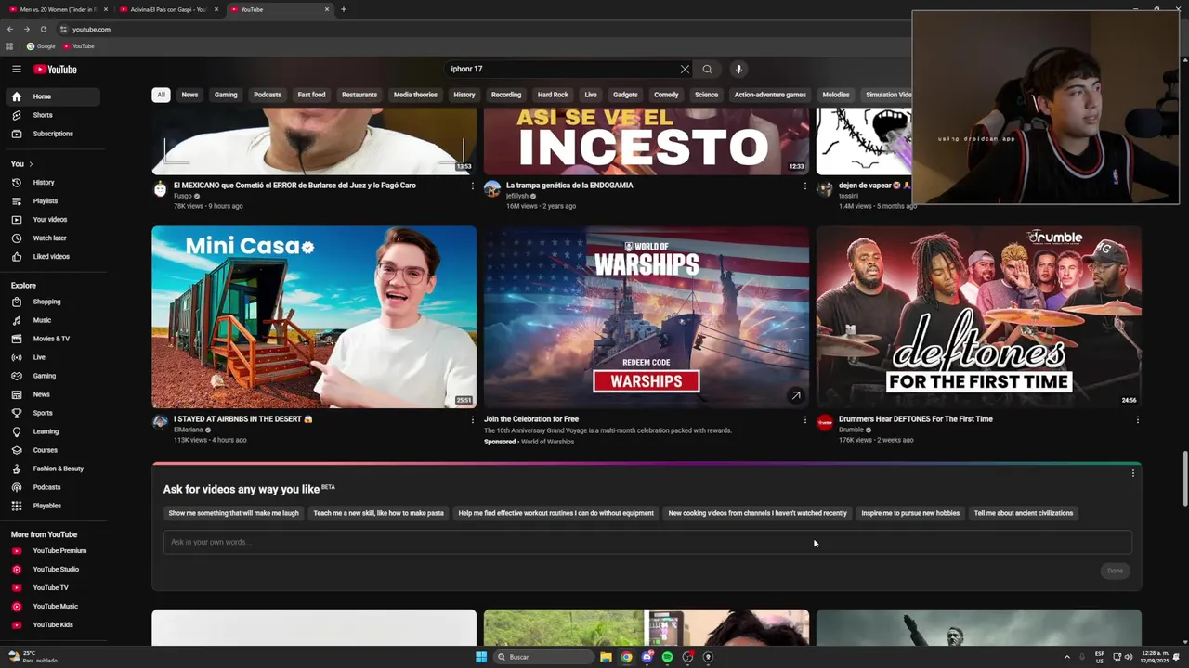Open options for El MEXICANO video
Screen dimensions: 1189x668
[x=472, y=186]
